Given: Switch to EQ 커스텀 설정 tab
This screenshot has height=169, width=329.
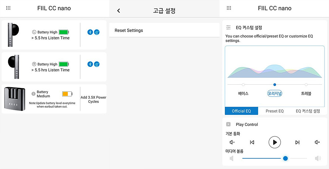Looking at the screenshot, I should tap(308, 111).
